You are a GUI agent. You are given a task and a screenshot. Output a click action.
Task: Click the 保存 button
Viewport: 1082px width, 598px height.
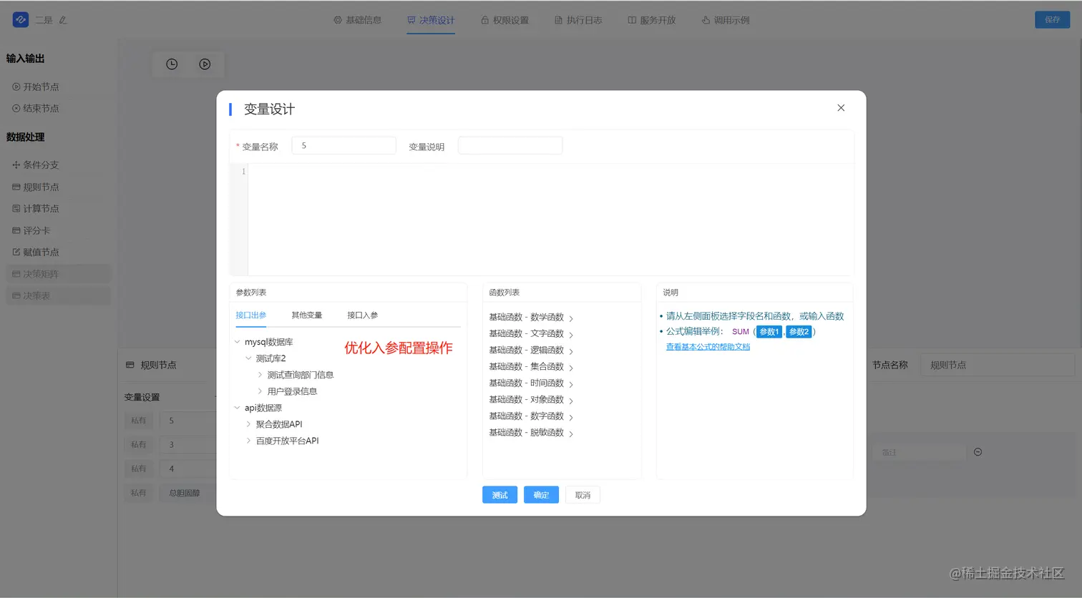coord(1052,19)
